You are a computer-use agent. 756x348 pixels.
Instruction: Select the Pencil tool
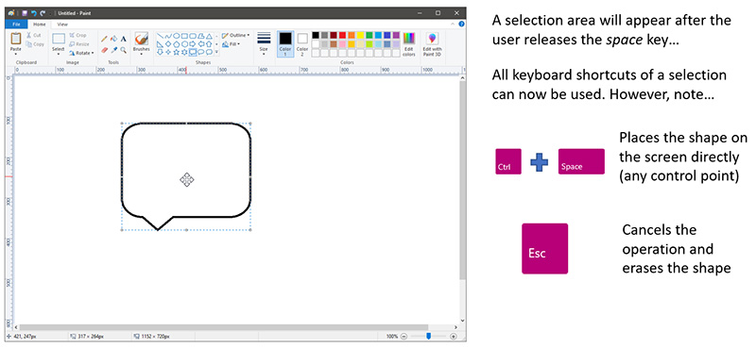(x=104, y=39)
